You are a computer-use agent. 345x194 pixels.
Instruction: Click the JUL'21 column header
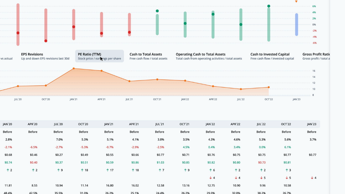click(x=159, y=124)
